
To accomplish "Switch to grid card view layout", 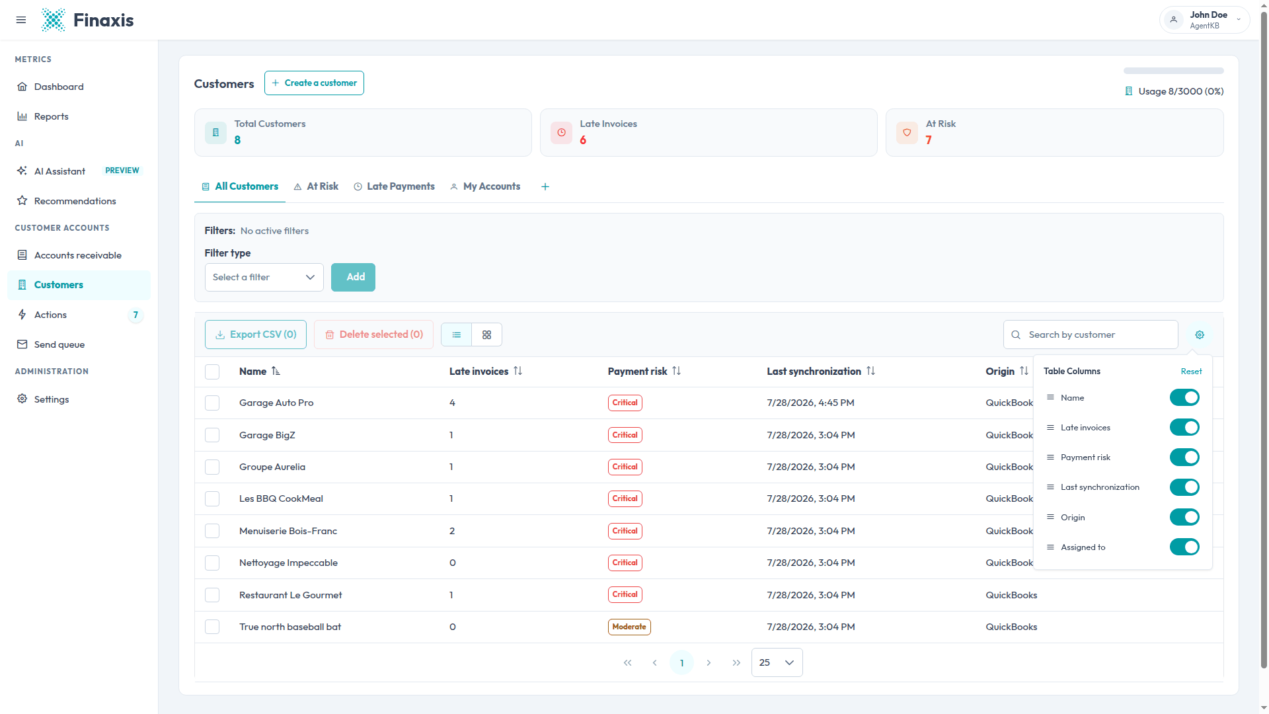I will 487,335.
